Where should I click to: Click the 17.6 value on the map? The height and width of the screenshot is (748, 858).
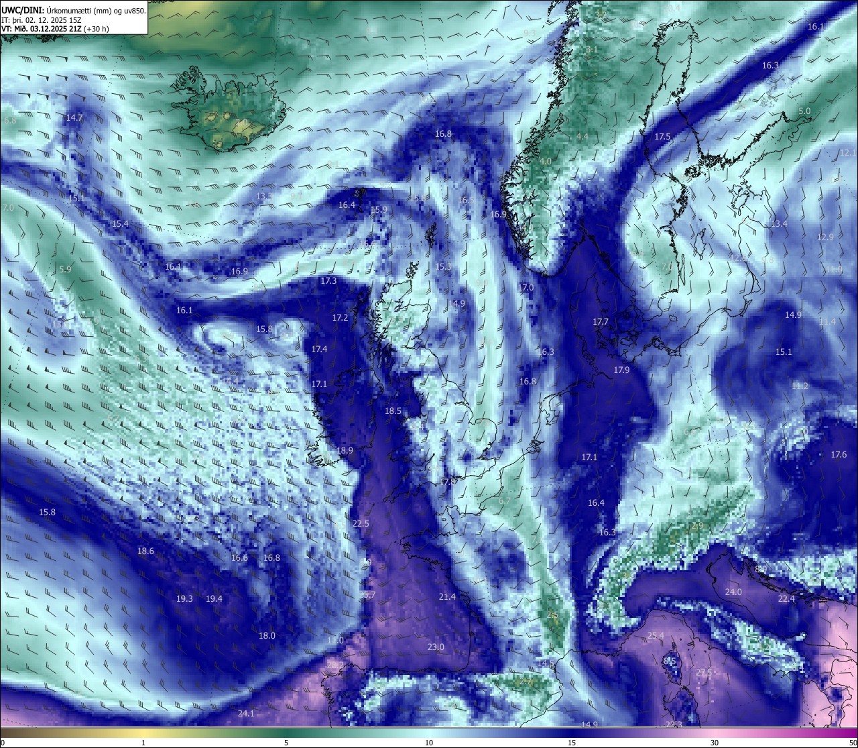839,454
